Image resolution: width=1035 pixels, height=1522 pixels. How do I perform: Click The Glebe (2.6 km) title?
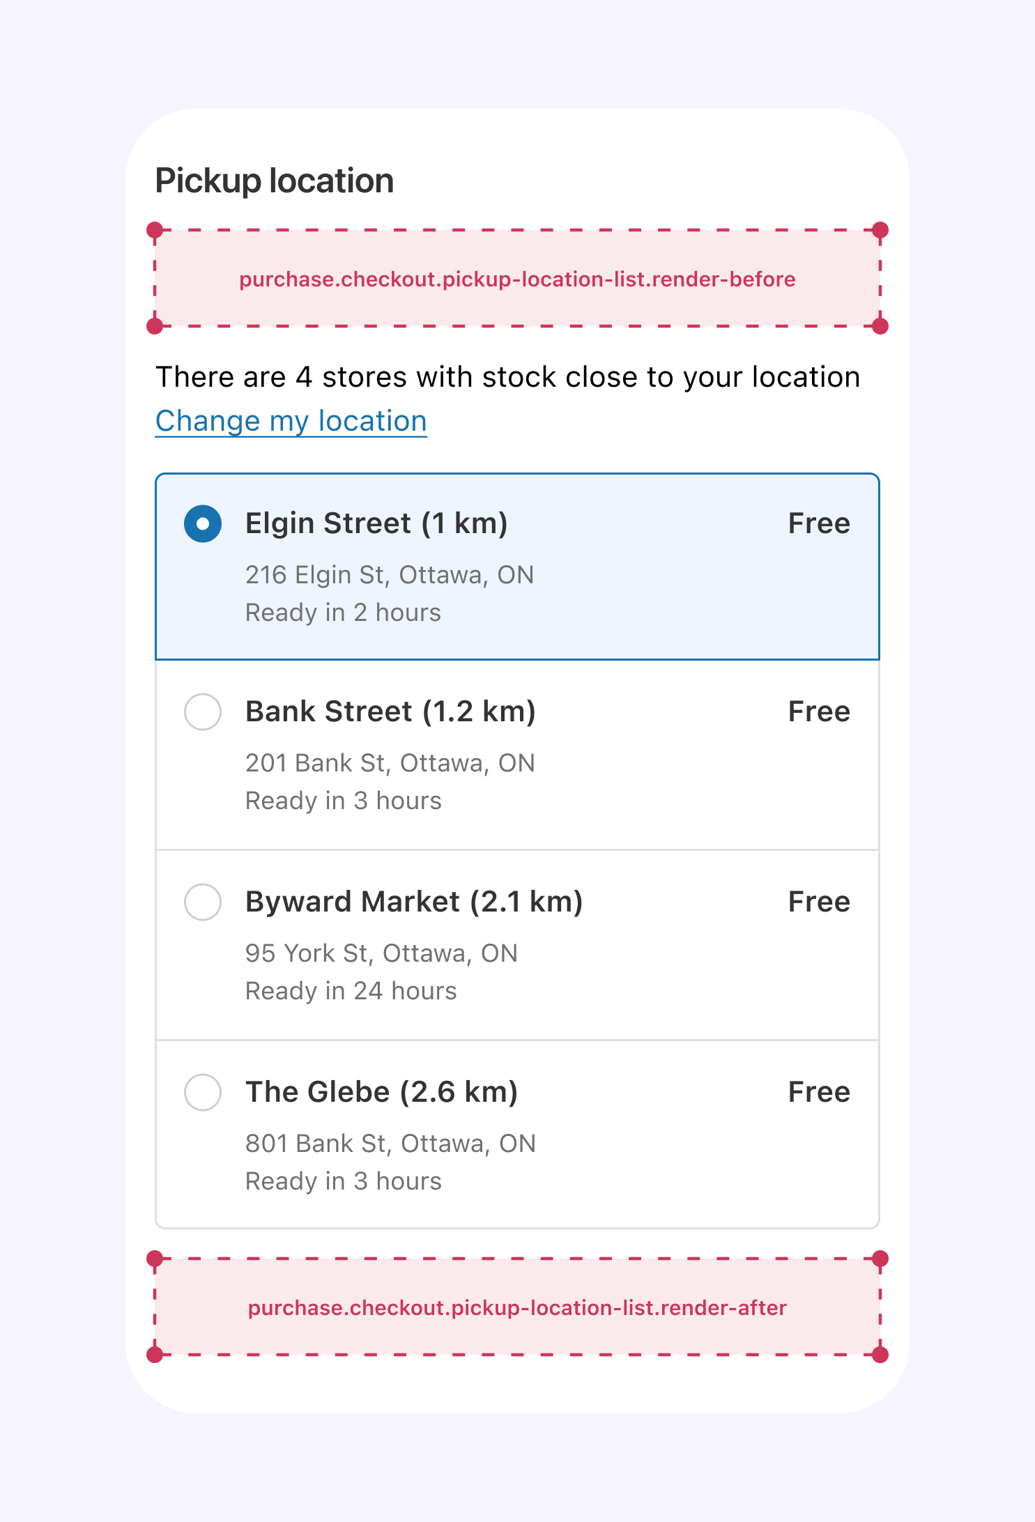381,1092
